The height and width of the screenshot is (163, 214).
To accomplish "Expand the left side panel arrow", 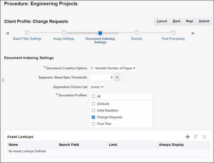I will click(x=3, y=80).
